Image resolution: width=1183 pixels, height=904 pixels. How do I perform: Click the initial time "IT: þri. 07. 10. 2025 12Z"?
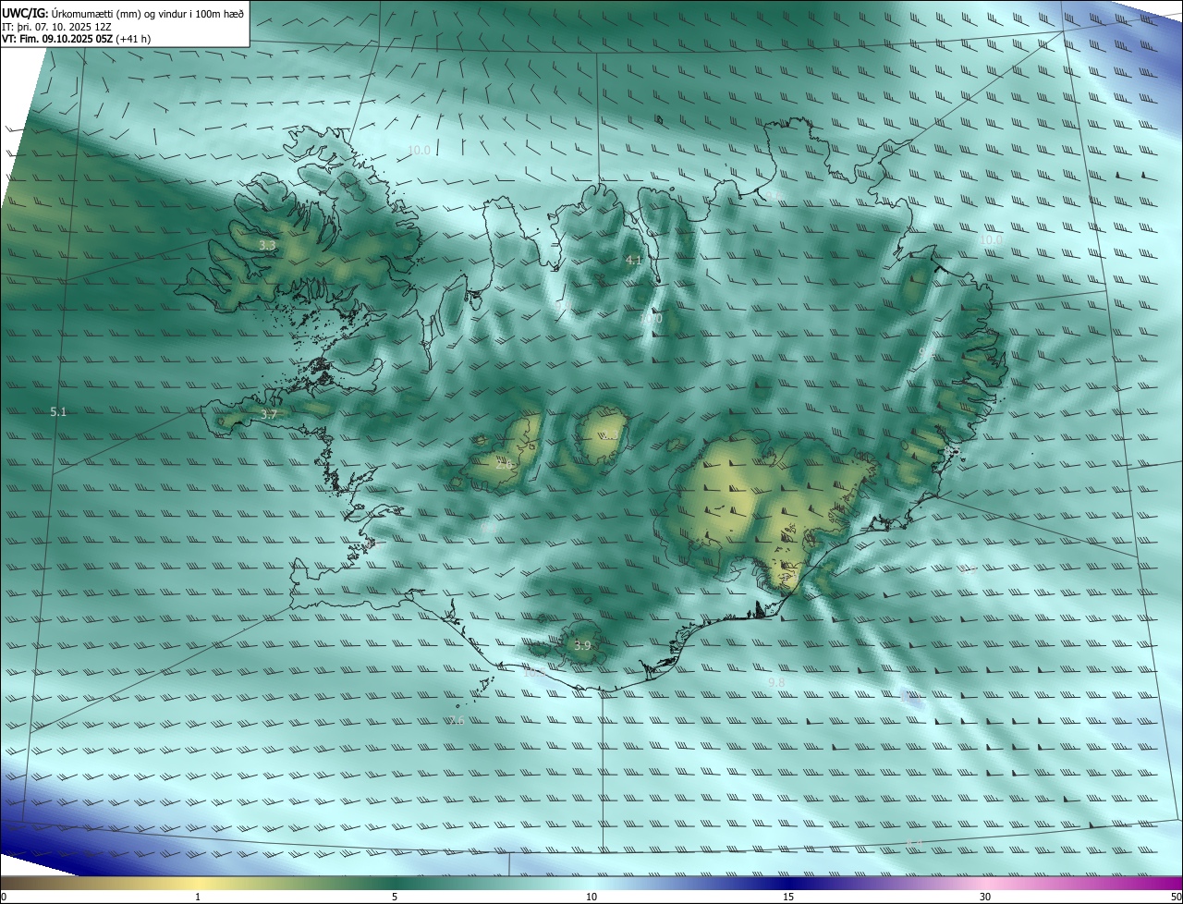tap(57, 26)
